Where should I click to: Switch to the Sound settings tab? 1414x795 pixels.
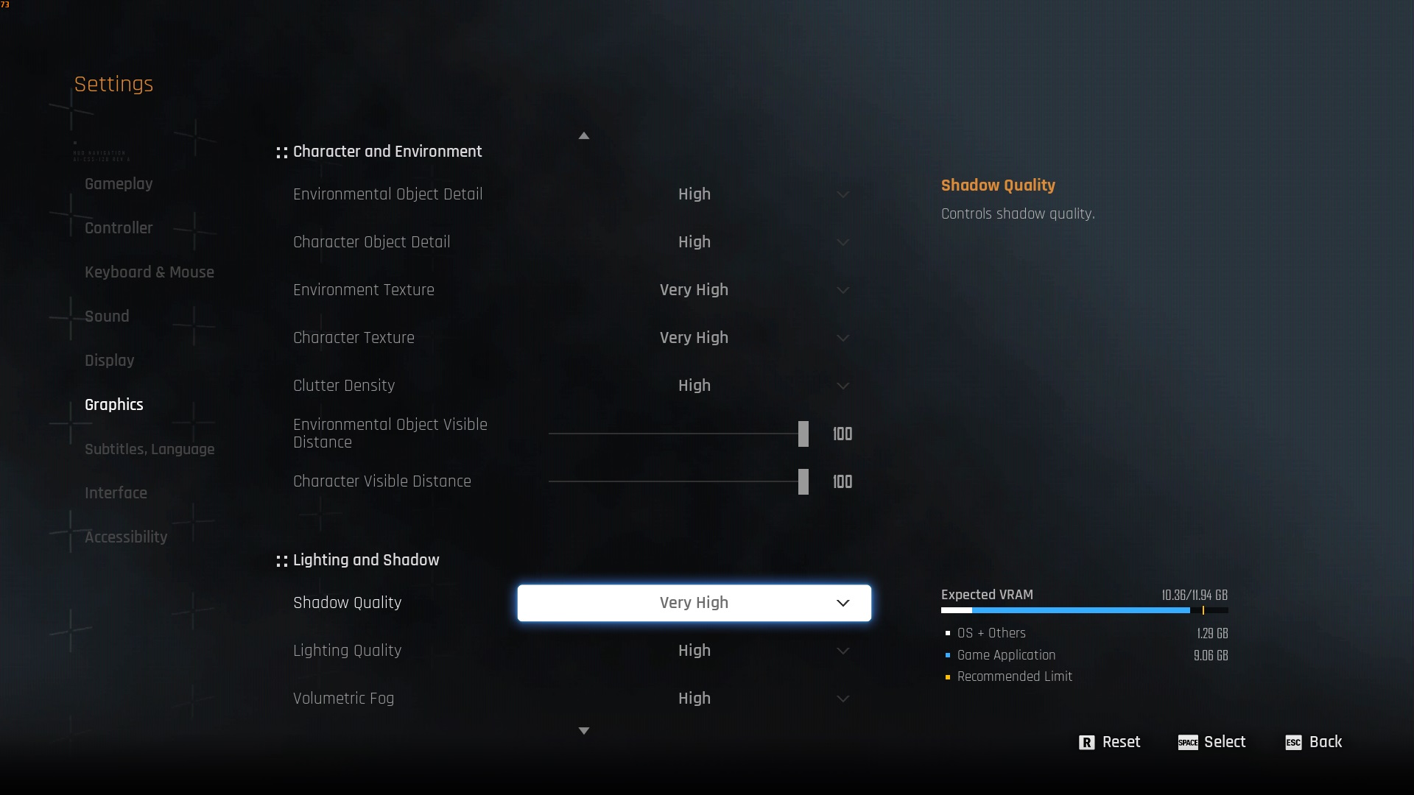pyautogui.click(x=107, y=317)
